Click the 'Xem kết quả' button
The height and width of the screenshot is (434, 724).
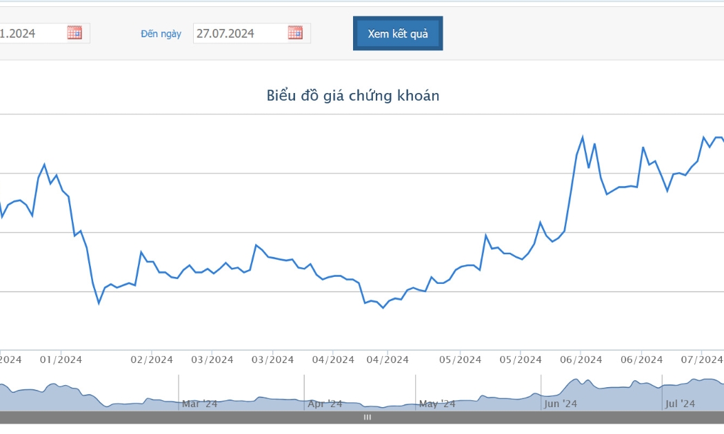(x=398, y=33)
